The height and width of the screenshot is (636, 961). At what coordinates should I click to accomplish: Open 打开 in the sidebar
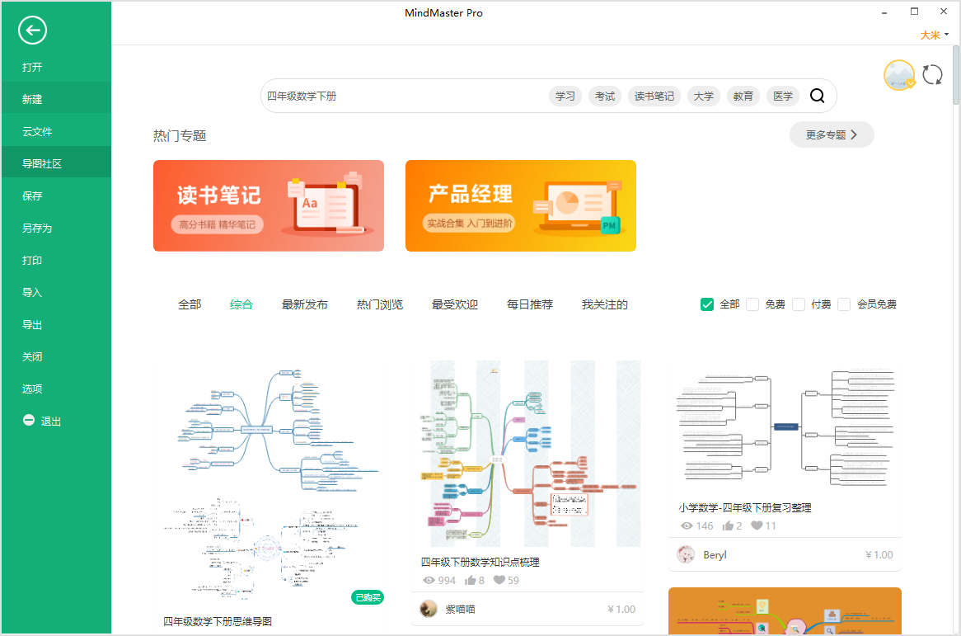click(x=56, y=67)
